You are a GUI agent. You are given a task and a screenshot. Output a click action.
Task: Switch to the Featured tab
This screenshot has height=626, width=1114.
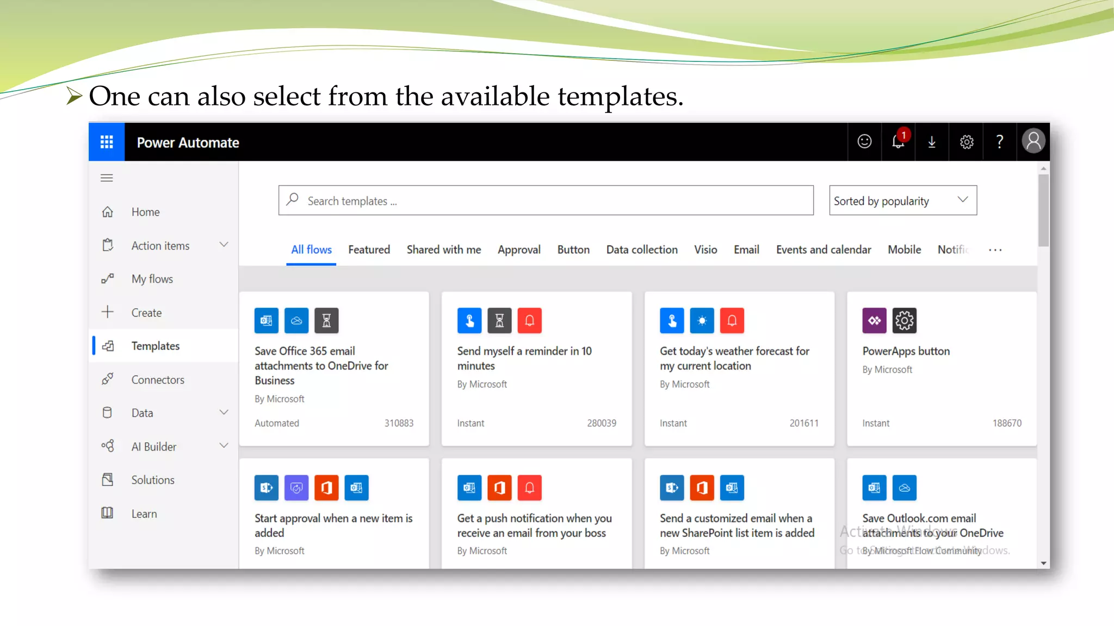point(369,250)
